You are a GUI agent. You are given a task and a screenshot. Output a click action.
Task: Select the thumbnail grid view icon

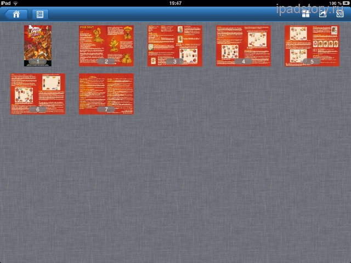[305, 14]
